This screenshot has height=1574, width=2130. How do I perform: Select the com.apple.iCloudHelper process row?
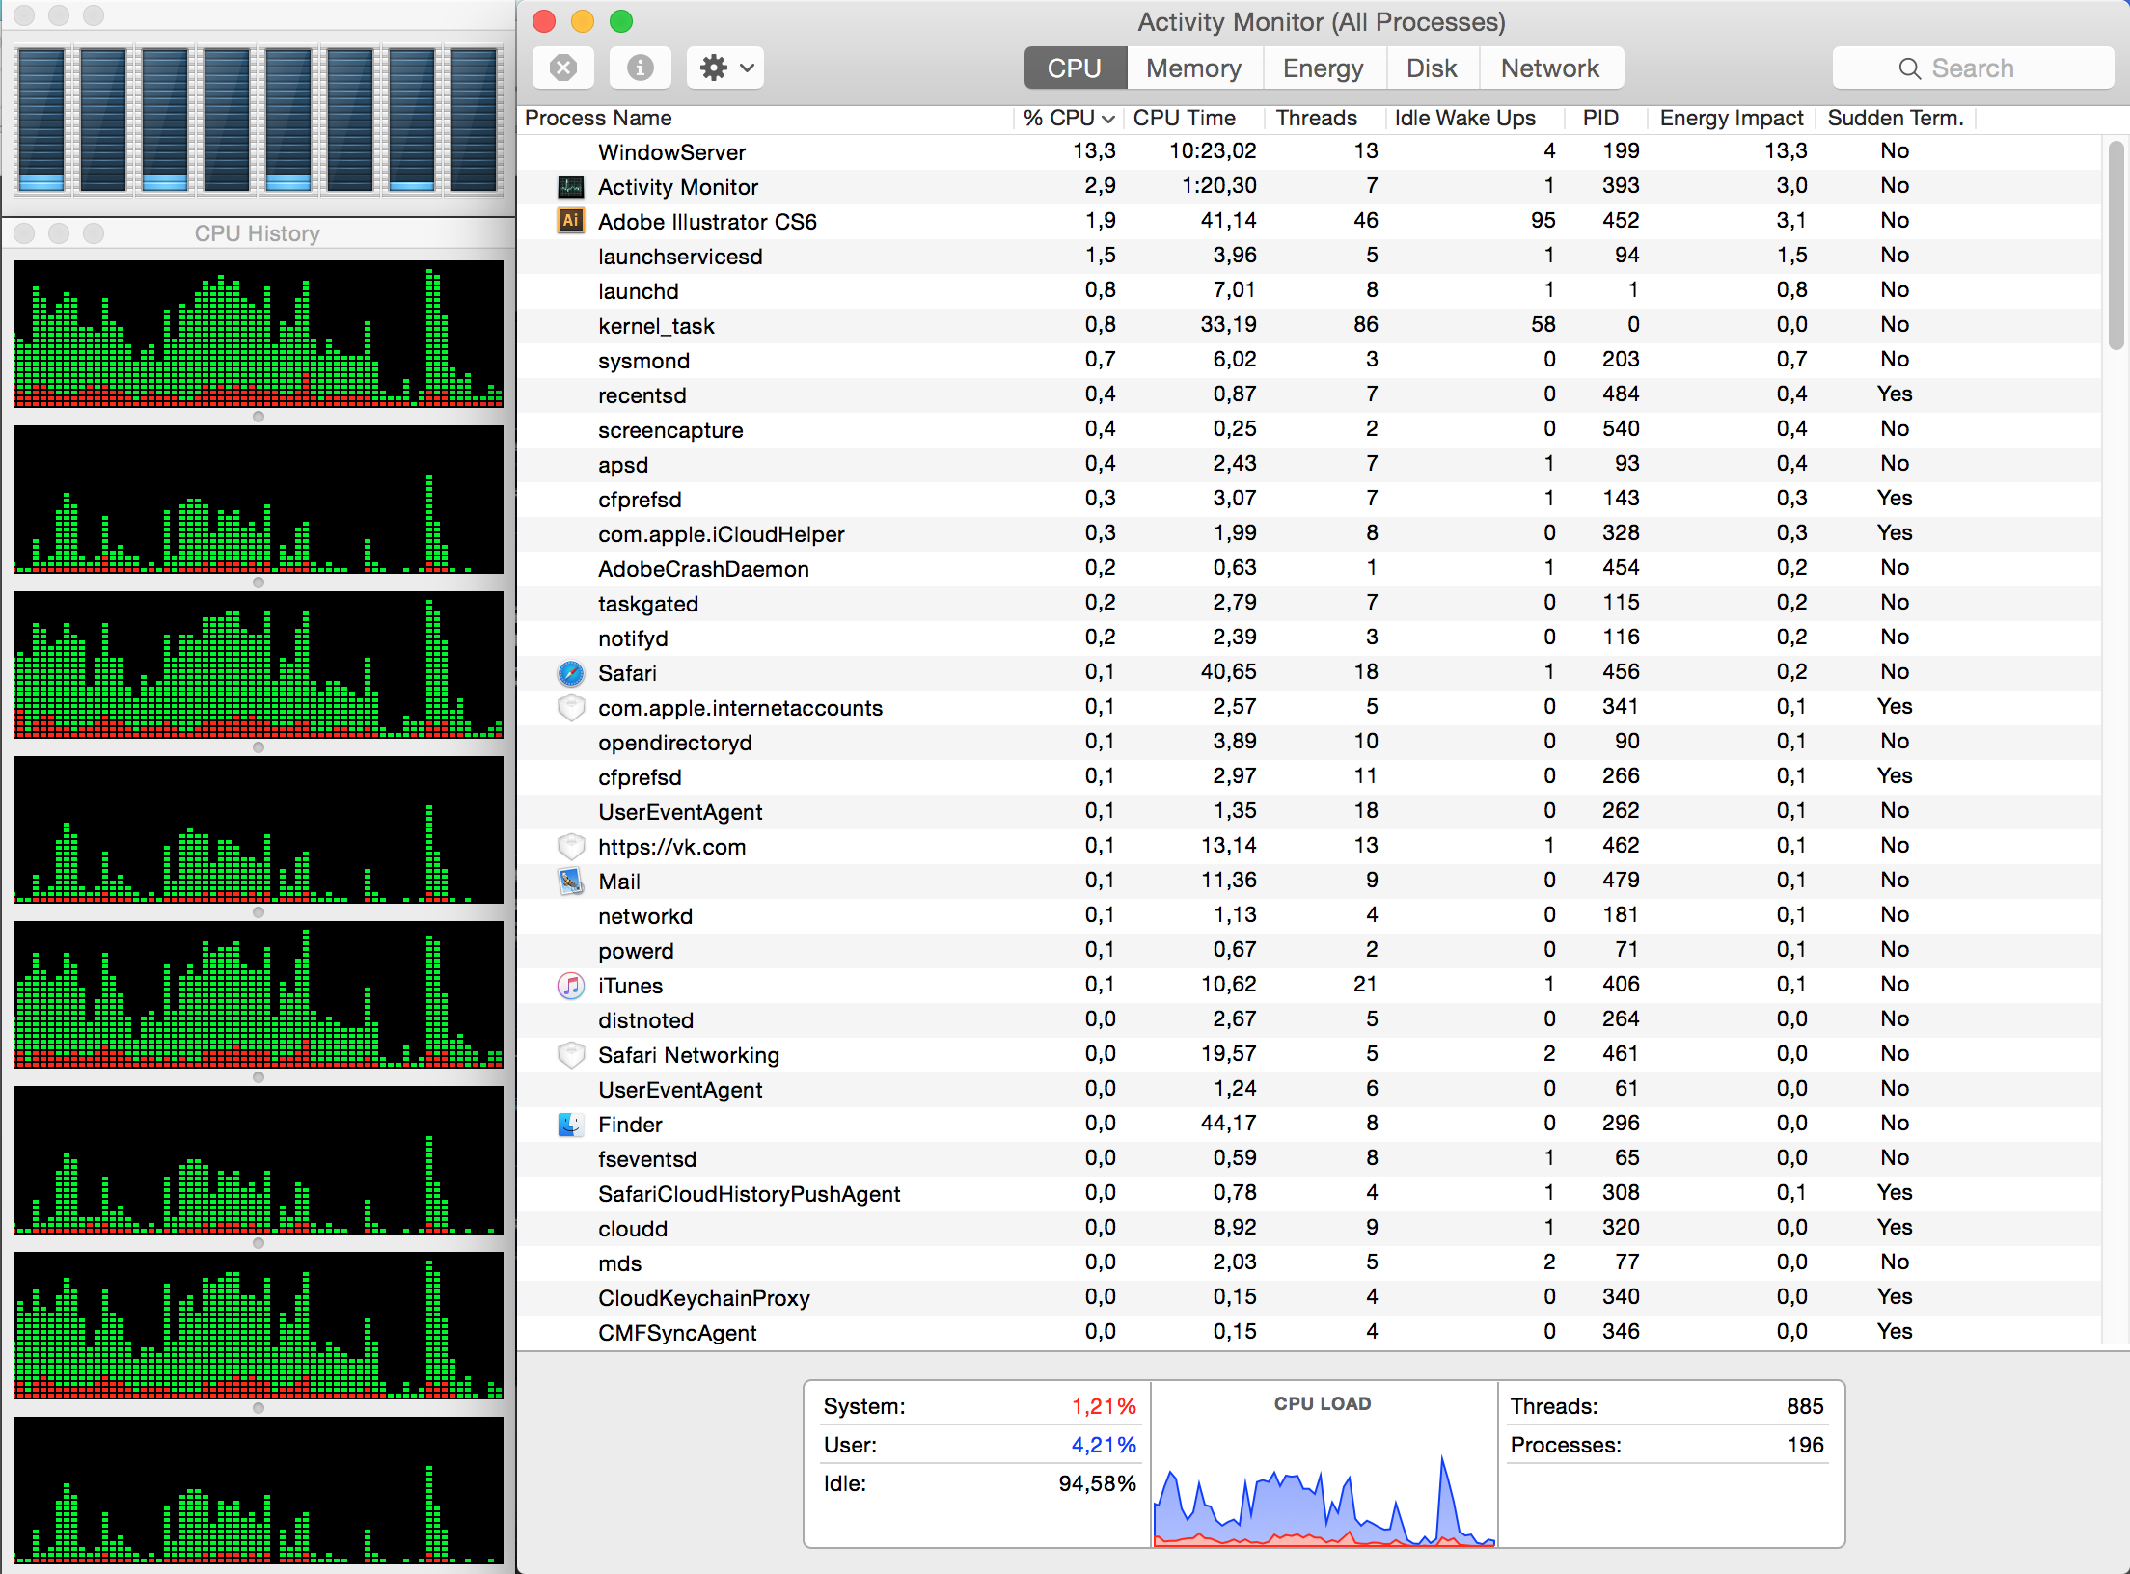[x=1309, y=533]
